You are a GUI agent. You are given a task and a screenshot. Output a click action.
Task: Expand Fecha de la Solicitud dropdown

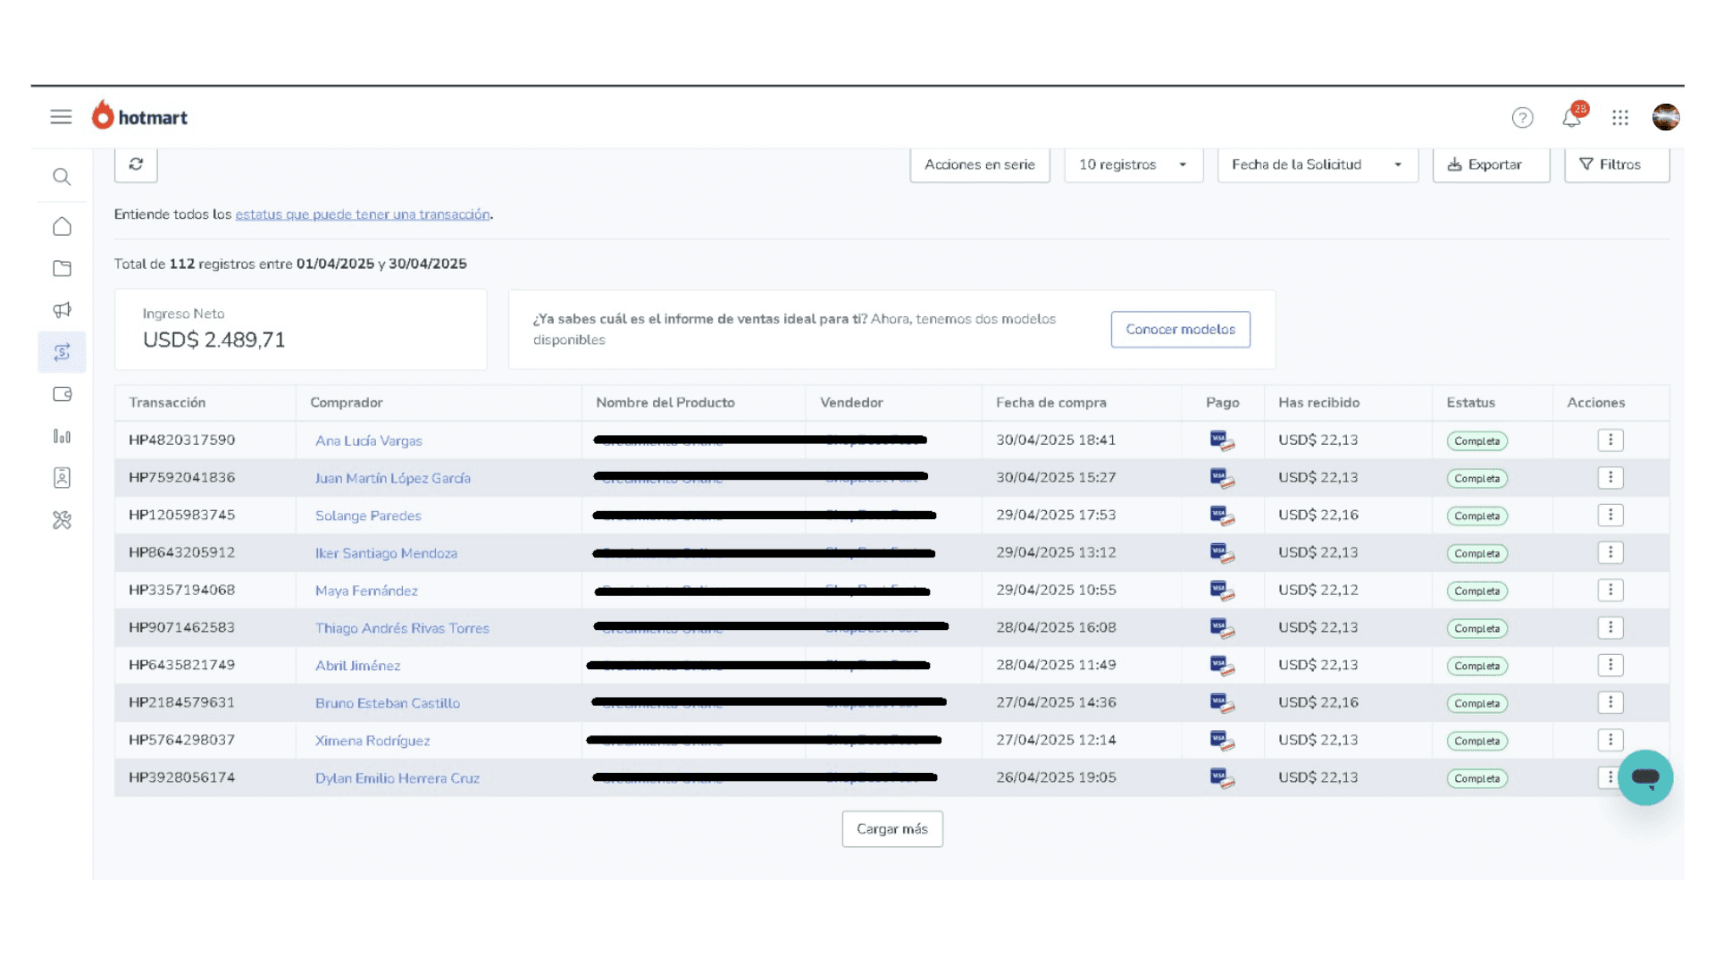[1317, 164]
